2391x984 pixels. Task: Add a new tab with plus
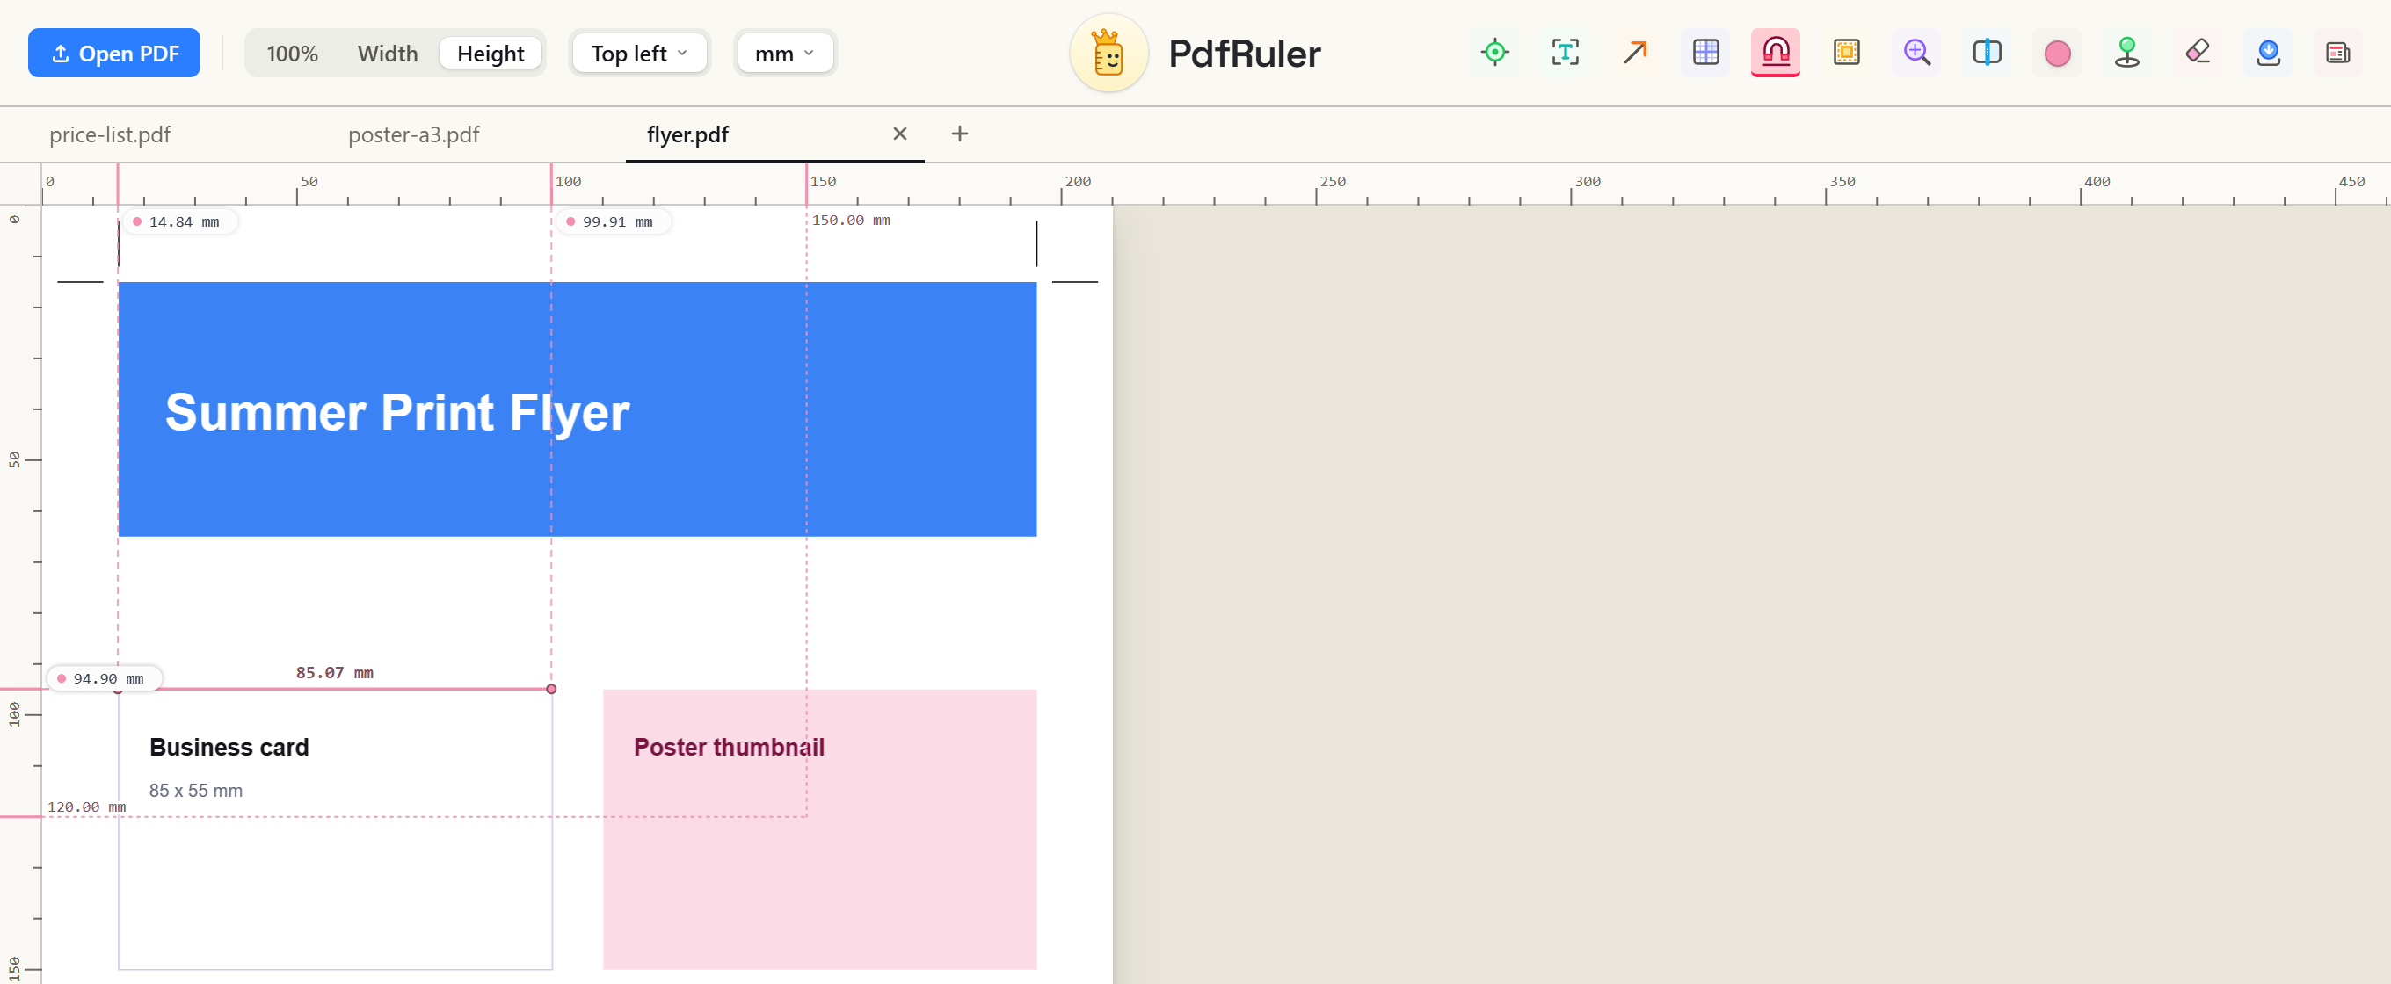[959, 134]
